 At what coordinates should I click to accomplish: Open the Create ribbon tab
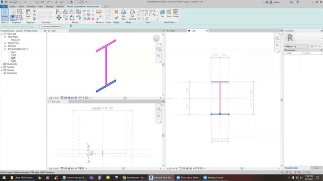point(12,7)
